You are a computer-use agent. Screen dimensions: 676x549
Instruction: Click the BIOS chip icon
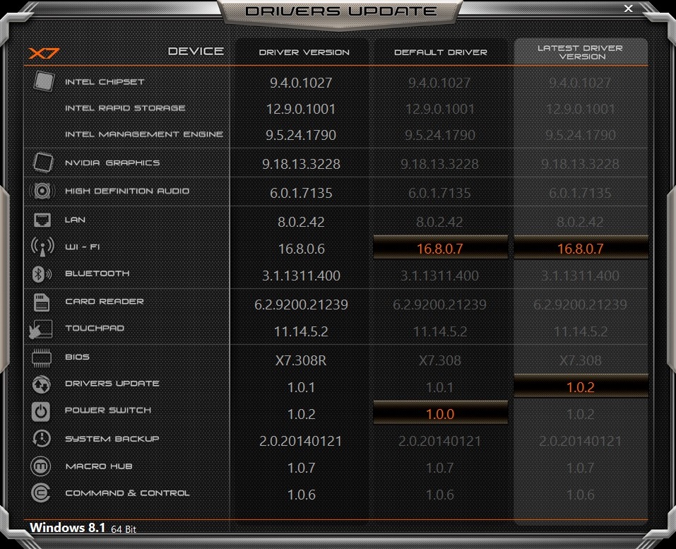point(42,358)
